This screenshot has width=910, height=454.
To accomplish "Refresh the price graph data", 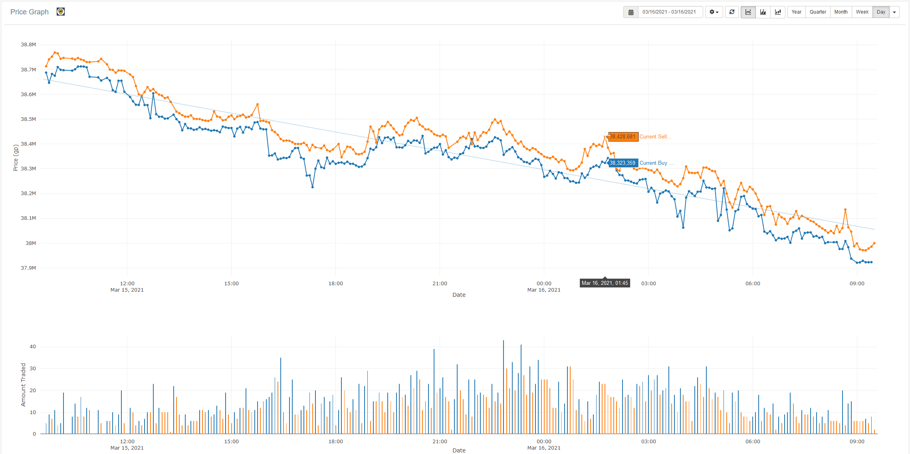I will click(732, 12).
